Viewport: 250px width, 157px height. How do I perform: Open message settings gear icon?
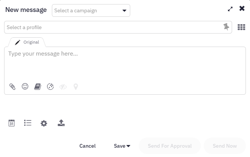click(x=44, y=123)
